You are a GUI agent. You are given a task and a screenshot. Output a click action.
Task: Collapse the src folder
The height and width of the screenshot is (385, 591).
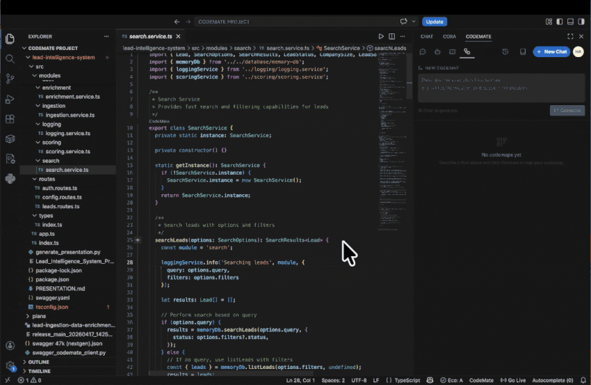(40, 66)
